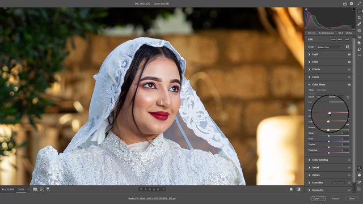Viewport: 363px width, 204px height.
Task: Browse profiles grid icon
Action: [x=348, y=47]
